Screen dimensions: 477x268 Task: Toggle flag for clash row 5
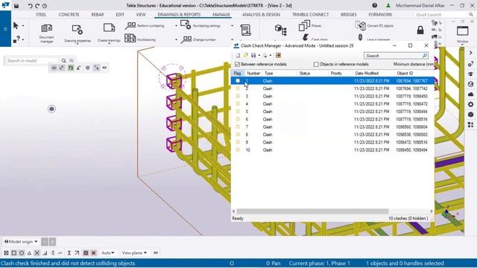[x=238, y=112]
